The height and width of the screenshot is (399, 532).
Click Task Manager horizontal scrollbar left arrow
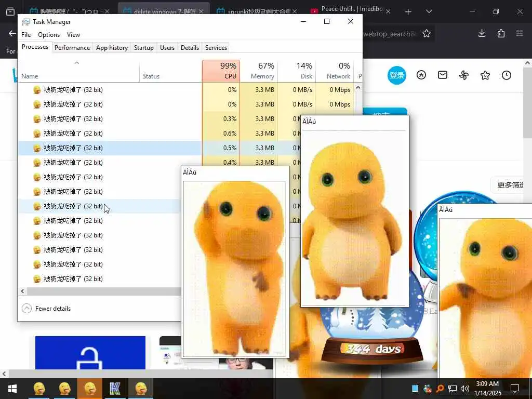pyautogui.click(x=22, y=291)
